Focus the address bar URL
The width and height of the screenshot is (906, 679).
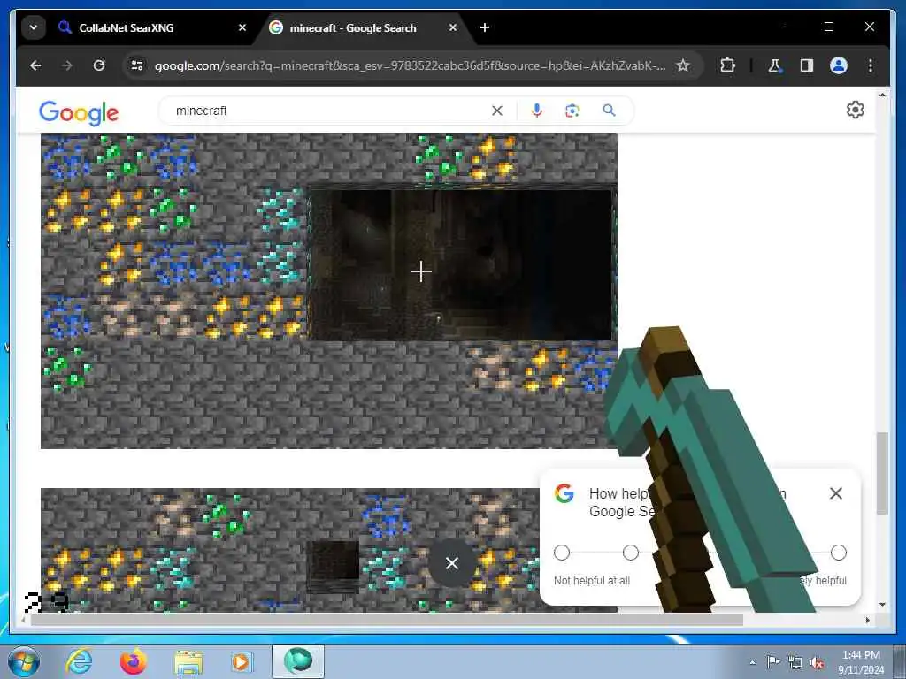[x=410, y=65]
